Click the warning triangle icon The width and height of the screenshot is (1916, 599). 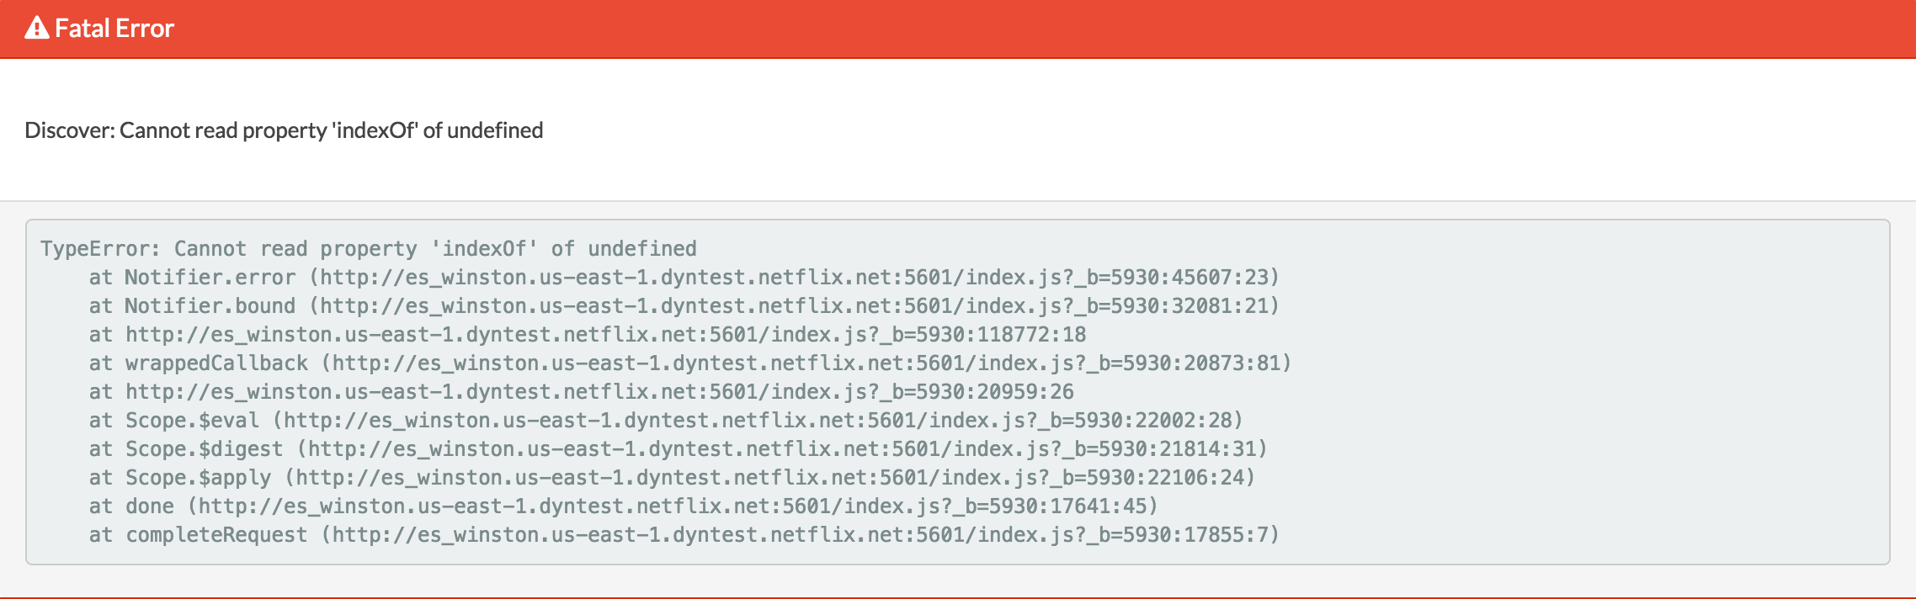[x=37, y=29]
